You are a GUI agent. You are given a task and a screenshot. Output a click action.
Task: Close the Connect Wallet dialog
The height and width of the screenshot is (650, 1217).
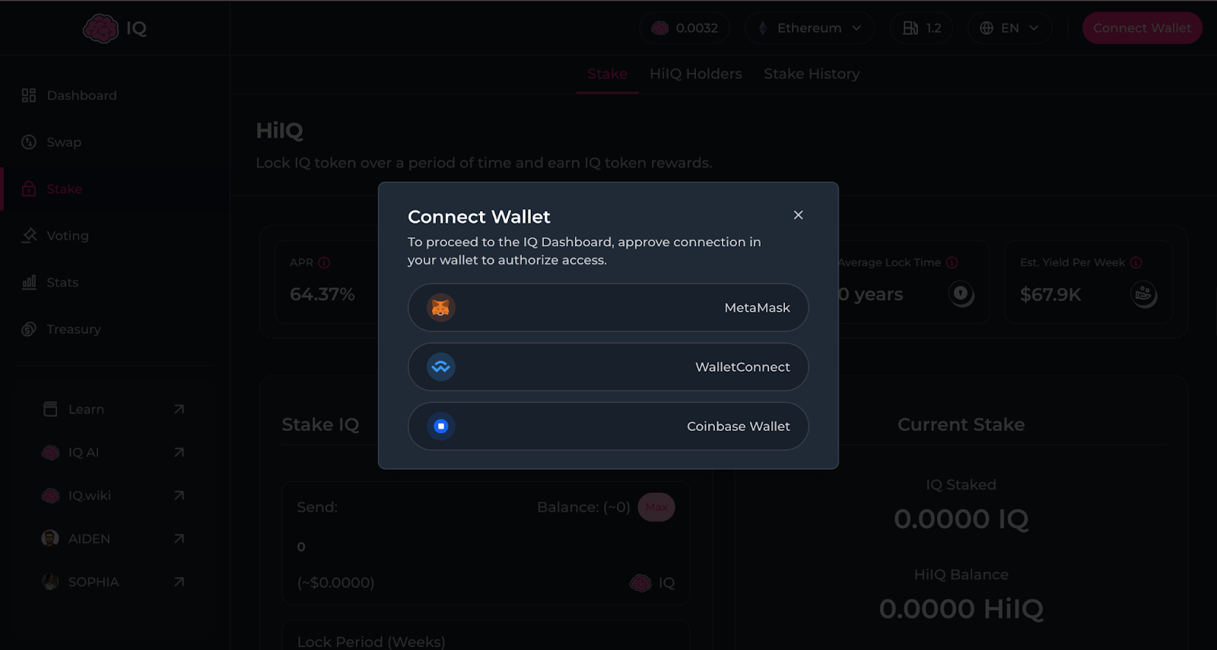coord(798,215)
